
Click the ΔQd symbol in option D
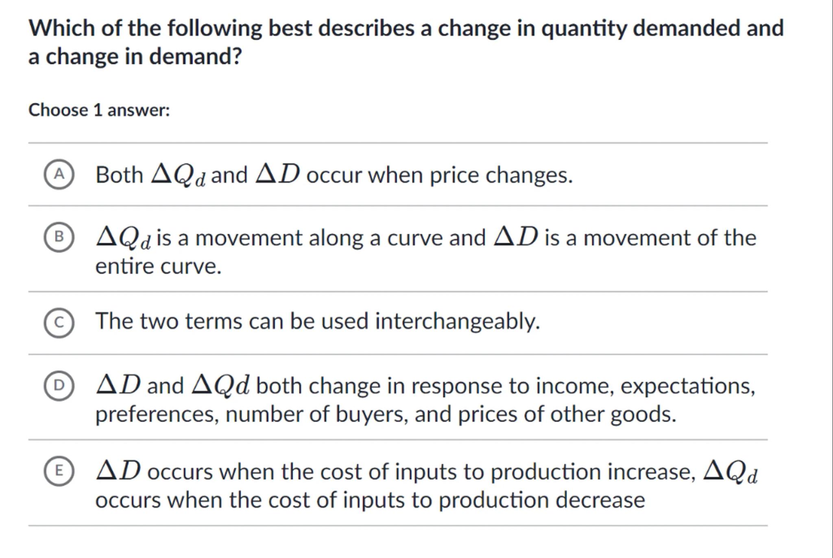[220, 385]
